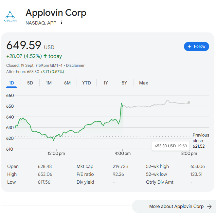Switch to the 6M chart view
The width and height of the screenshot is (216, 221).
67,83
